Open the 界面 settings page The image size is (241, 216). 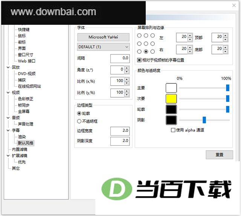(x=22, y=48)
